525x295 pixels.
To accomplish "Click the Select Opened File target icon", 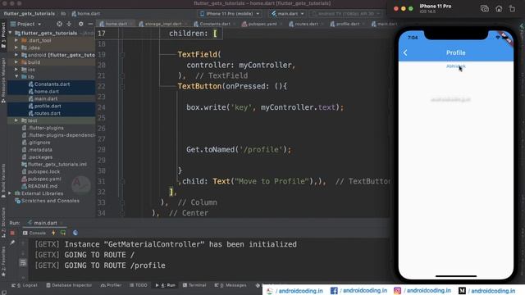I will (59, 24).
